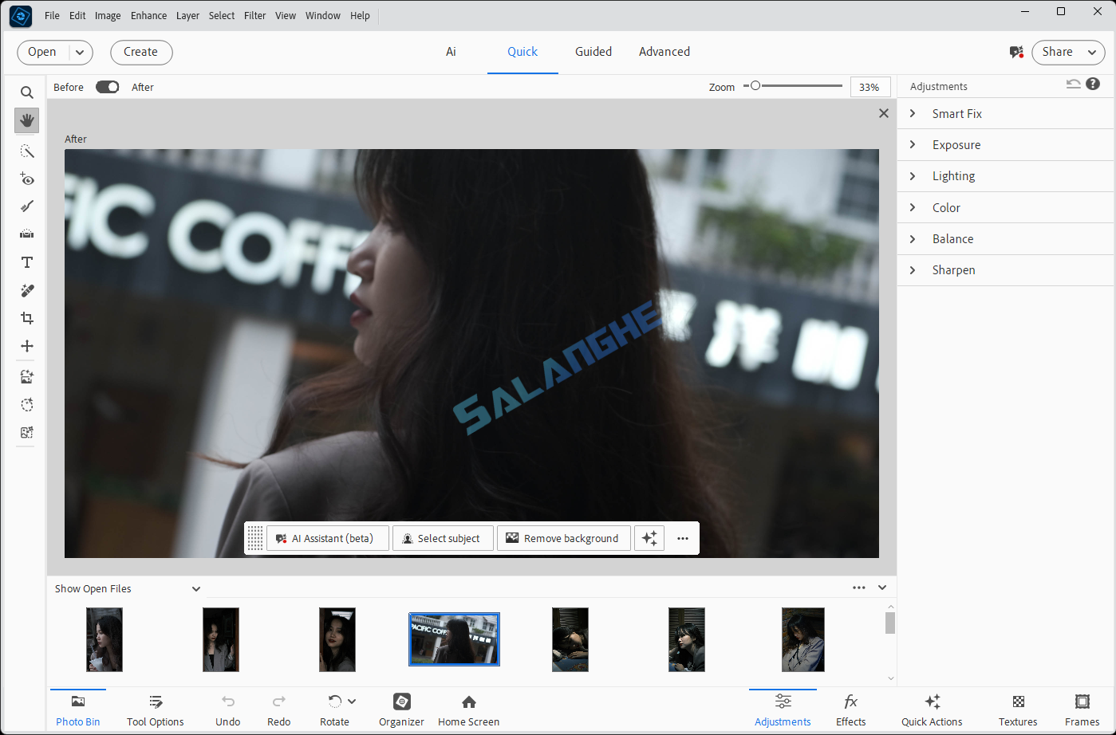Image resolution: width=1116 pixels, height=735 pixels.
Task: Open the Adjustments help question icon
Action: coord(1093,84)
